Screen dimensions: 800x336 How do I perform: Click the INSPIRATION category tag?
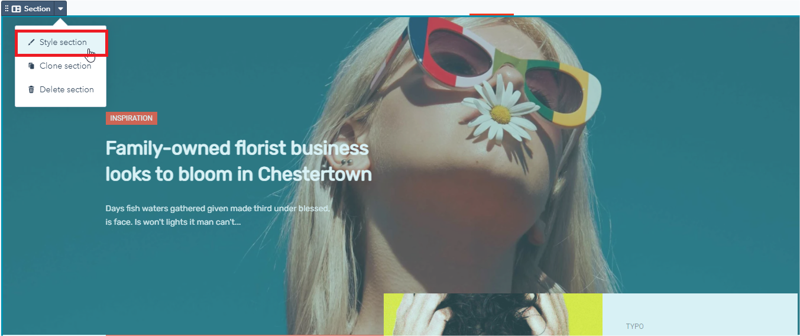click(131, 118)
